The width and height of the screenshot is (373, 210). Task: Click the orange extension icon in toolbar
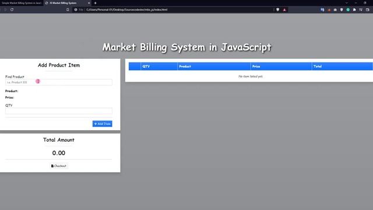329,10
